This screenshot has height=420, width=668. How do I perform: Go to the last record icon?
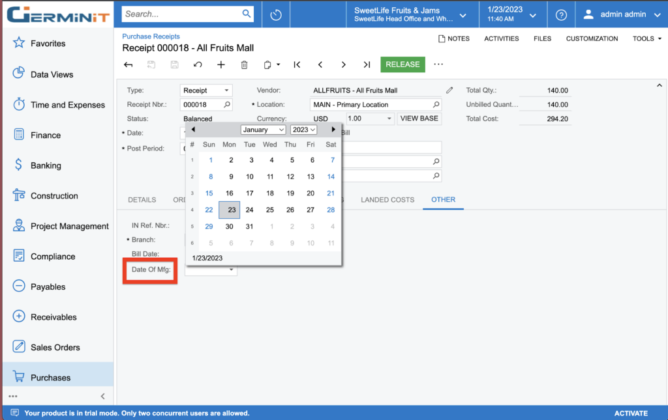367,64
